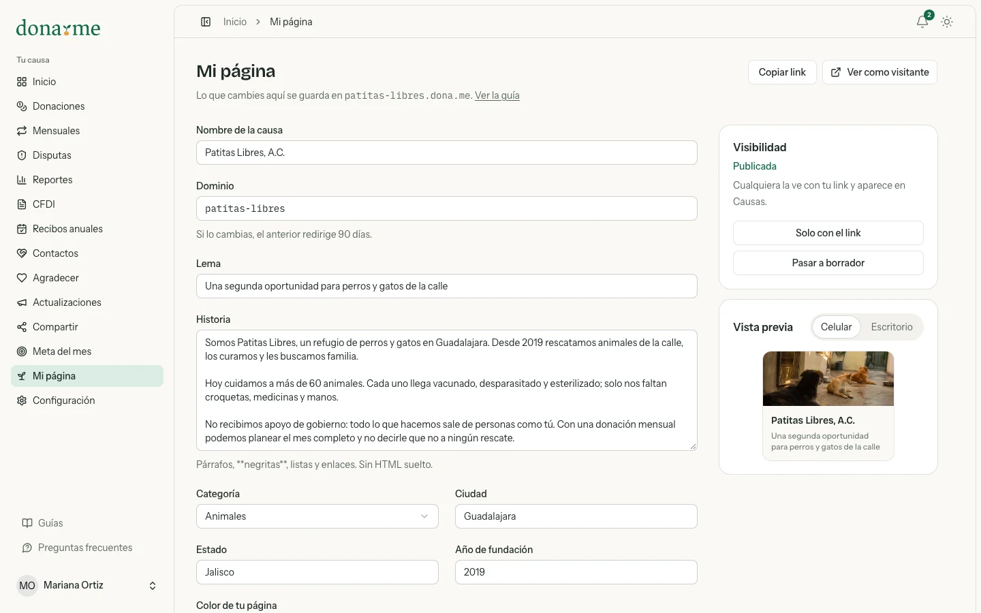The width and height of the screenshot is (981, 613).
Task: Click the MO user avatar
Action: tap(27, 586)
